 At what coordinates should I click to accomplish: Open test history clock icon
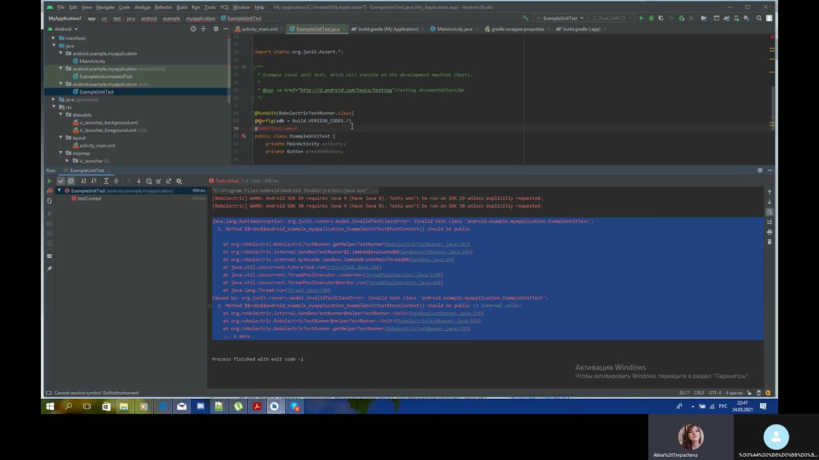[x=149, y=181]
